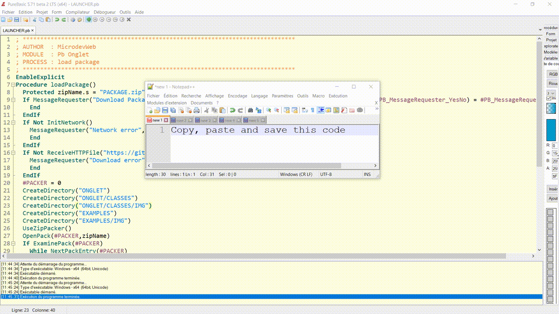
Task: Click the Copy icon in PureBasic toolbar
Action: coord(41,20)
